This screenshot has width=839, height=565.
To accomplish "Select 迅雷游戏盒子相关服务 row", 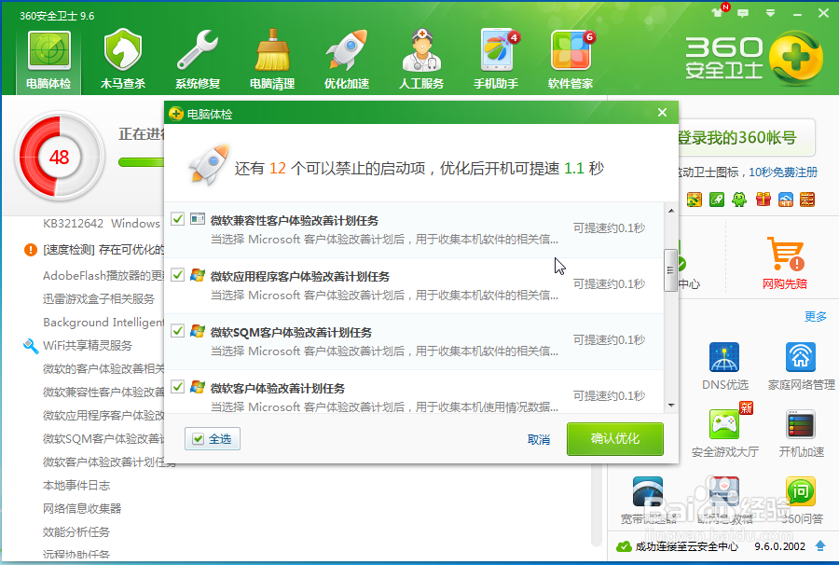I will pyautogui.click(x=99, y=298).
